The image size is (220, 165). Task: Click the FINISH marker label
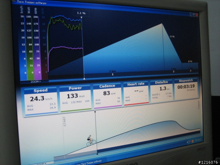199,104
